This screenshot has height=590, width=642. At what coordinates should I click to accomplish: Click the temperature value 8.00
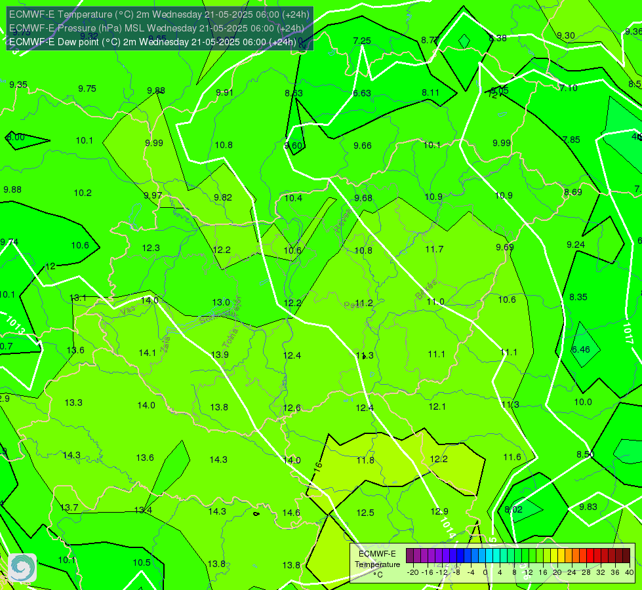[16, 137]
